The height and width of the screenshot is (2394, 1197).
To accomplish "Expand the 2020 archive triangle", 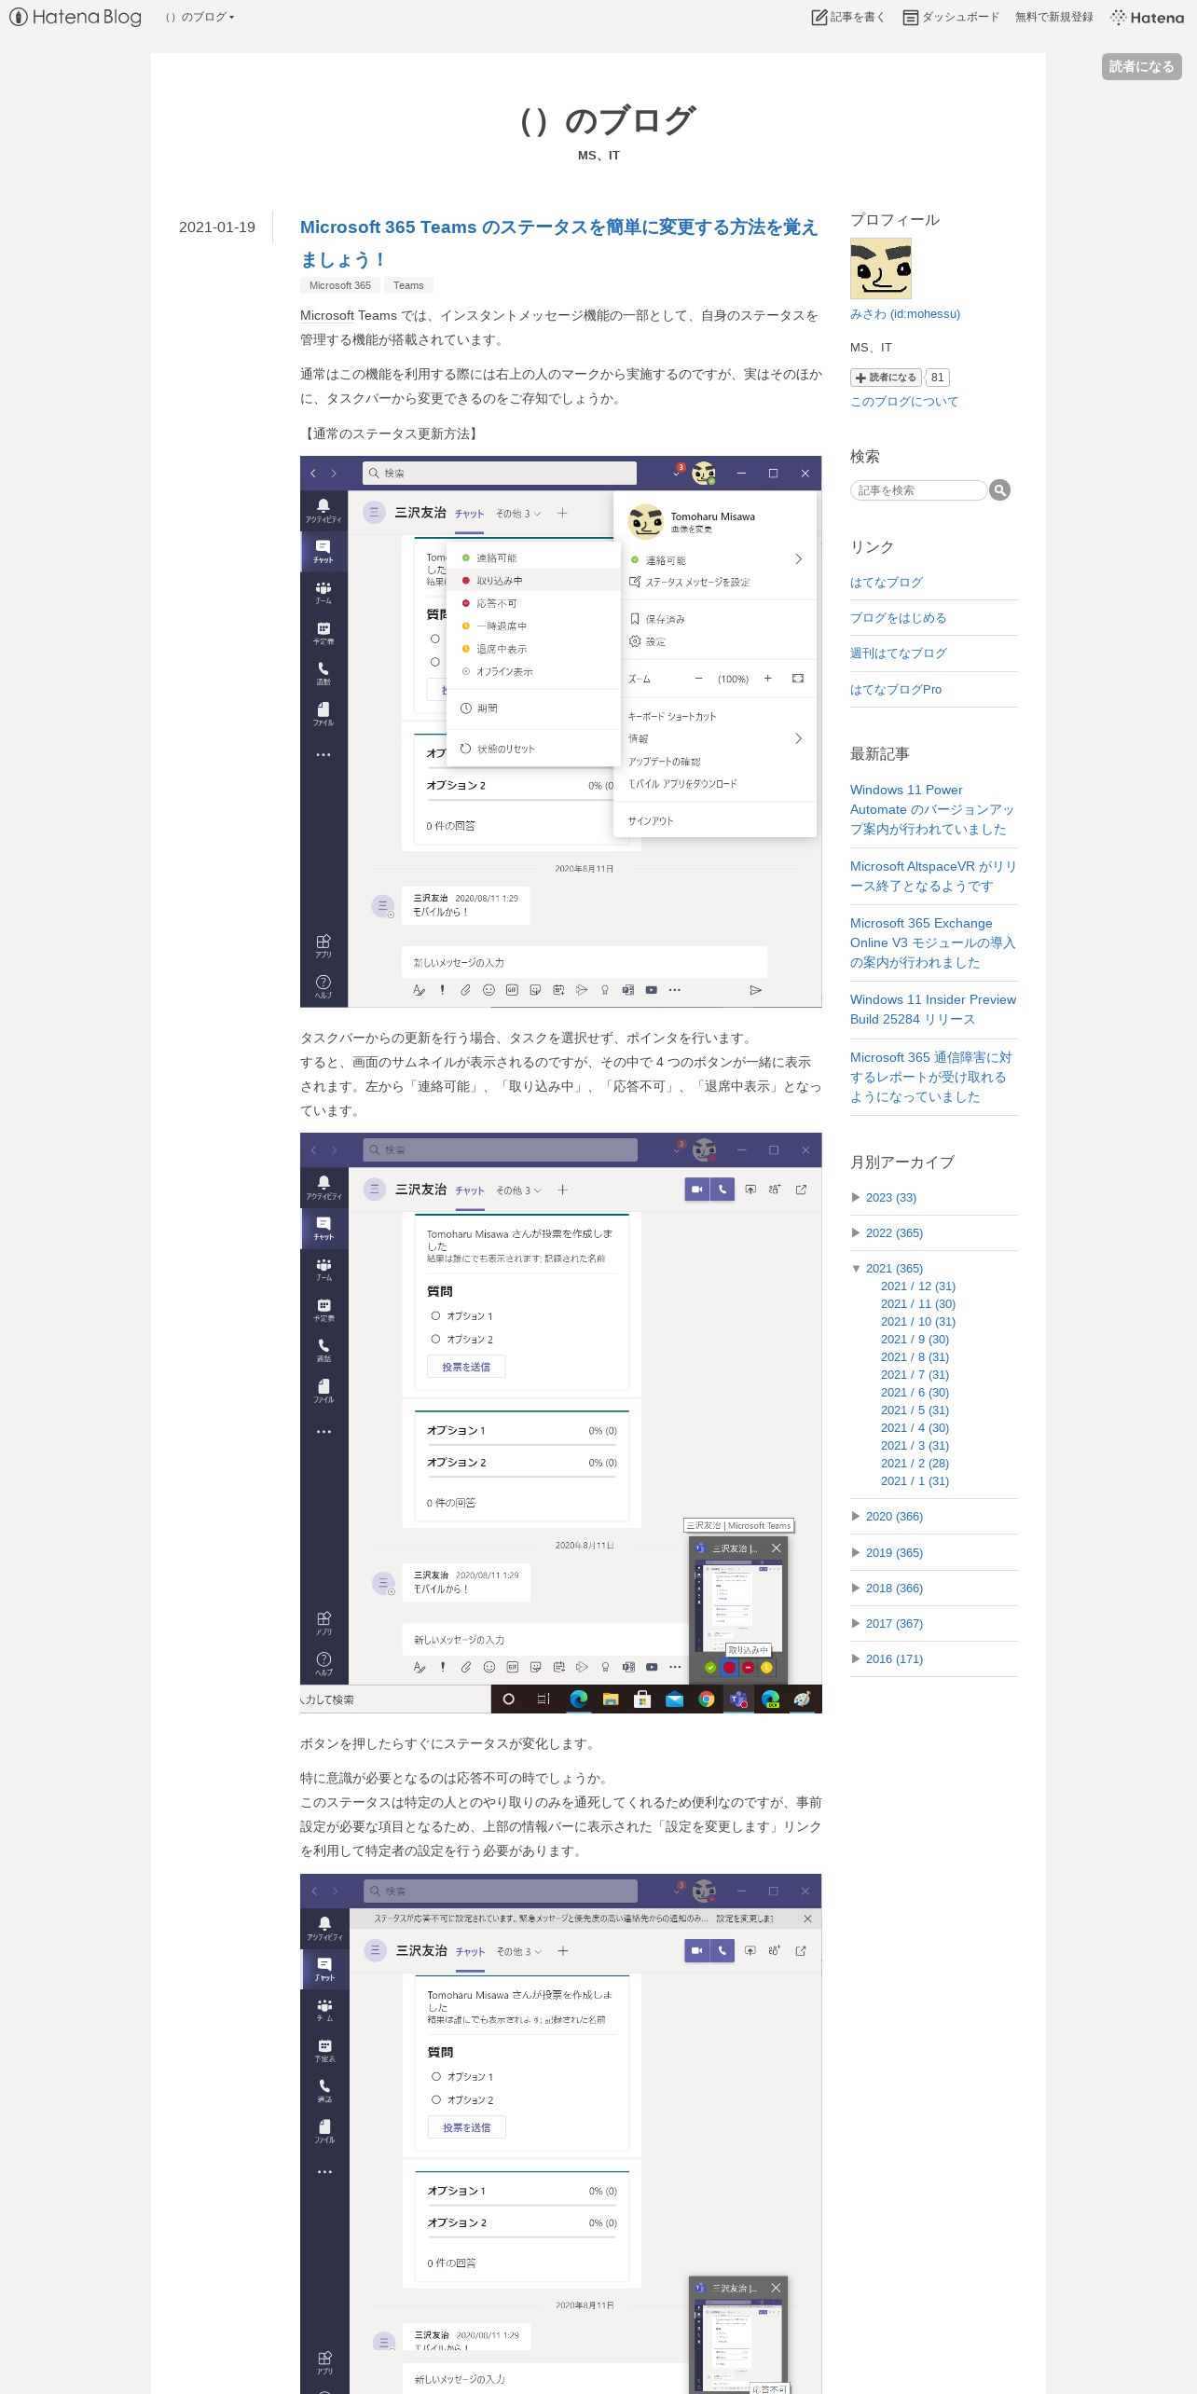I will click(856, 1517).
